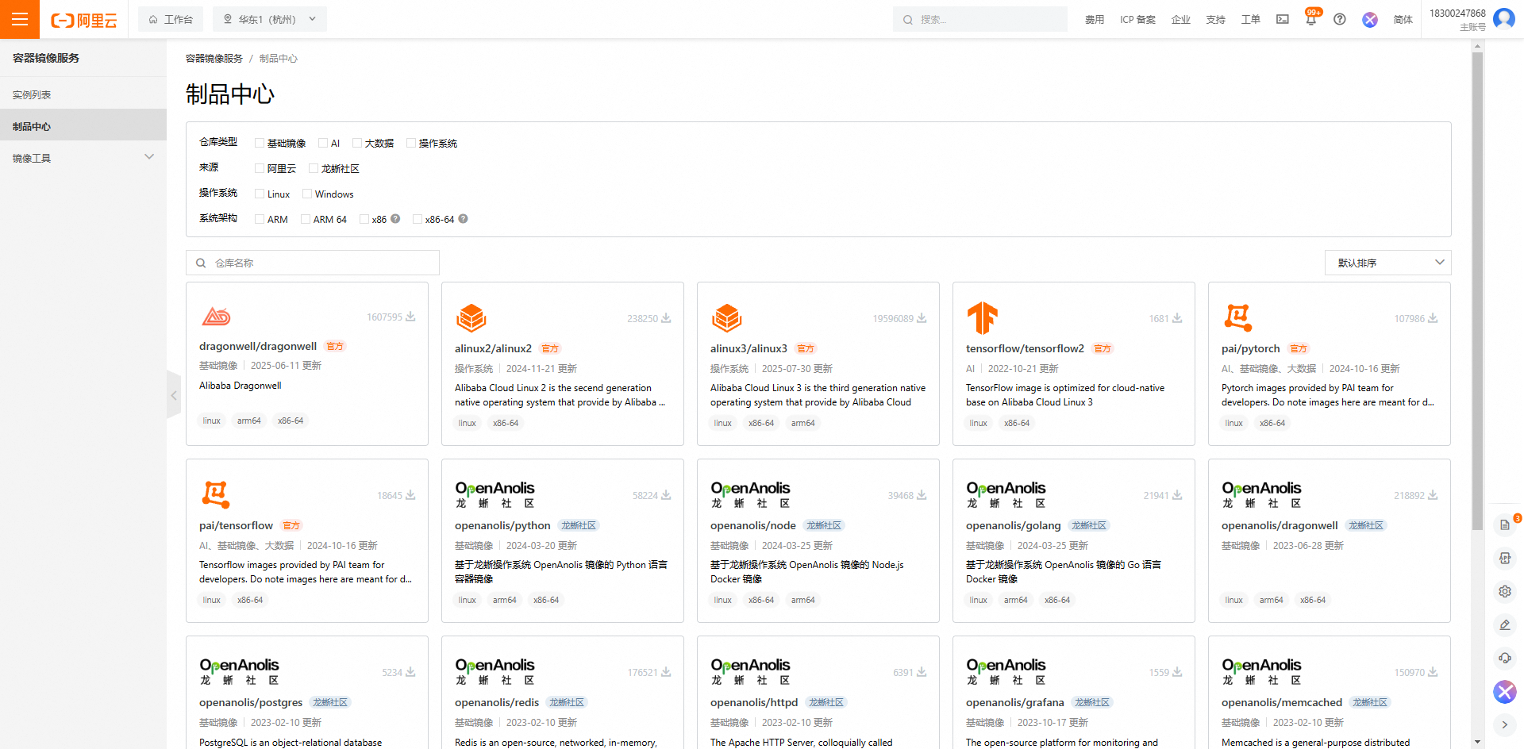
Task: Click the Dragonwell logo image
Action: [x=216, y=317]
